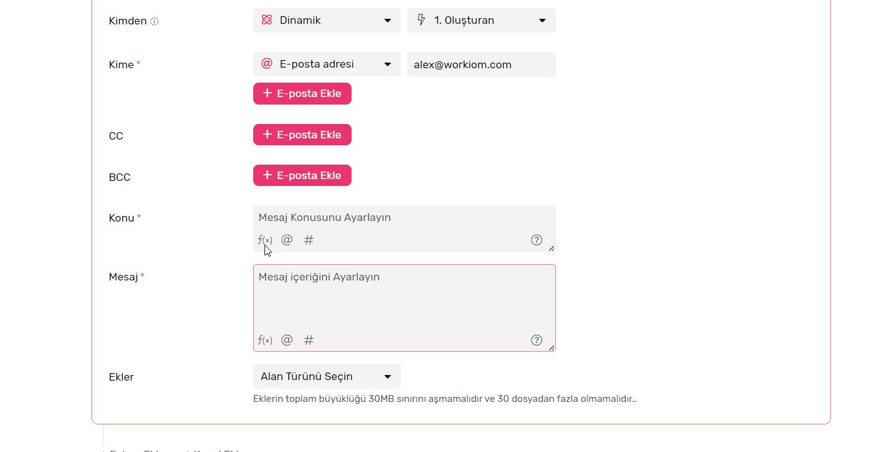Click the lightning icon in 1. Oluşturan dropdown
Image resolution: width=893 pixels, height=452 pixels.
tap(421, 20)
